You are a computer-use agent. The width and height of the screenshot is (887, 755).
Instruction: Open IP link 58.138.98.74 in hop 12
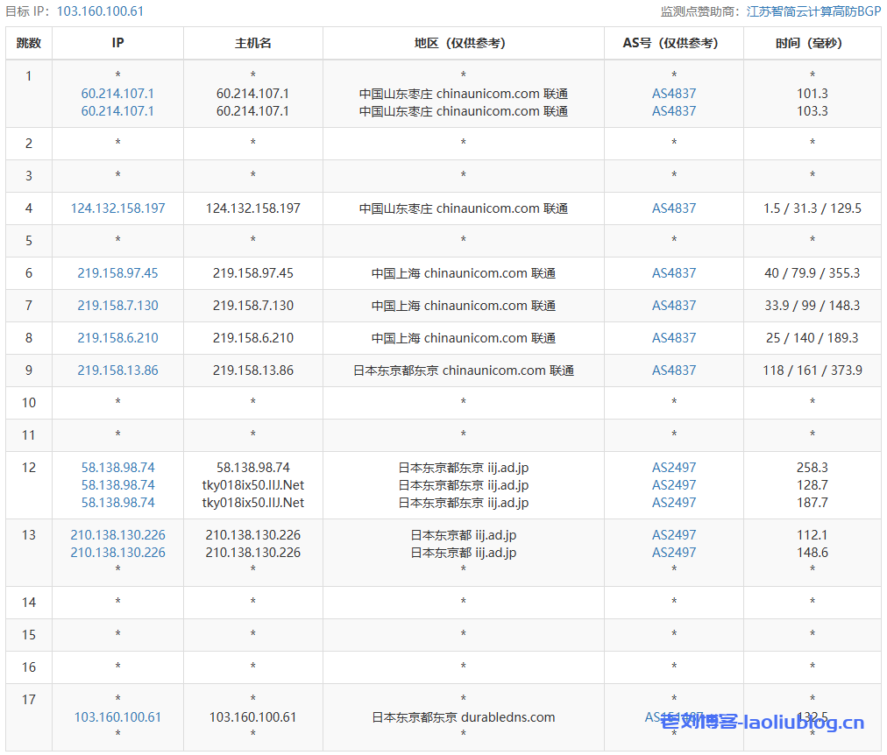pos(117,467)
